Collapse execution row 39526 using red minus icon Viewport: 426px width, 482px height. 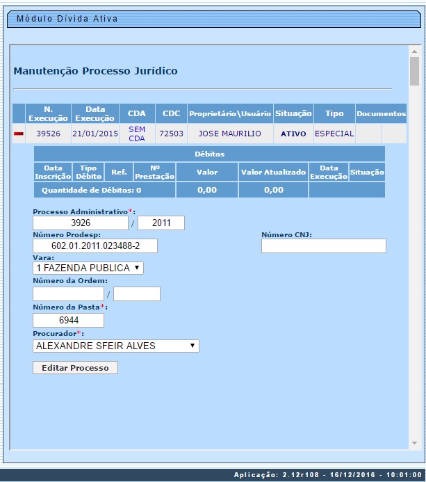pos(19,134)
